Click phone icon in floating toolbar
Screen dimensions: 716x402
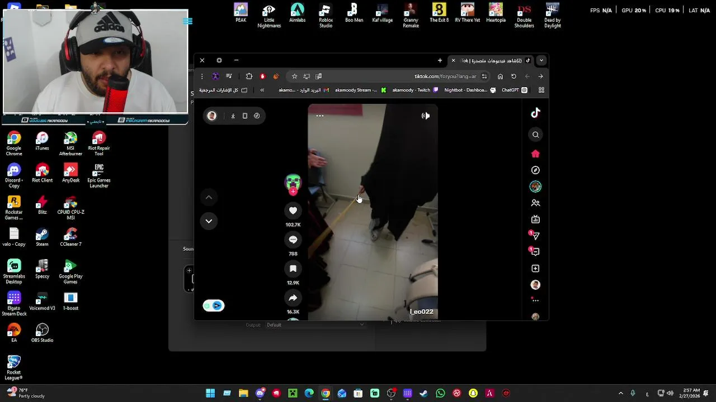[244, 116]
